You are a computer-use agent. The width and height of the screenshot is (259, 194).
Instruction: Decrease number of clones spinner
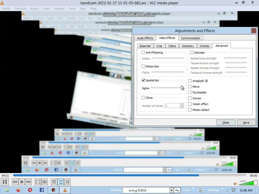point(182,107)
